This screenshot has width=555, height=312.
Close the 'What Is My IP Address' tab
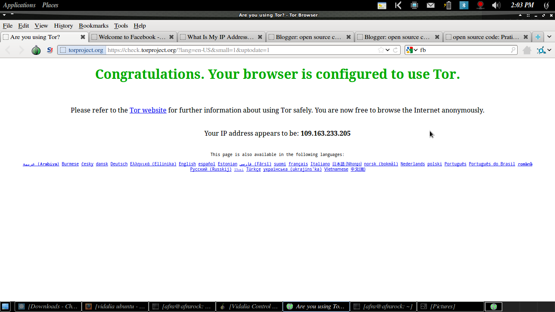click(260, 37)
